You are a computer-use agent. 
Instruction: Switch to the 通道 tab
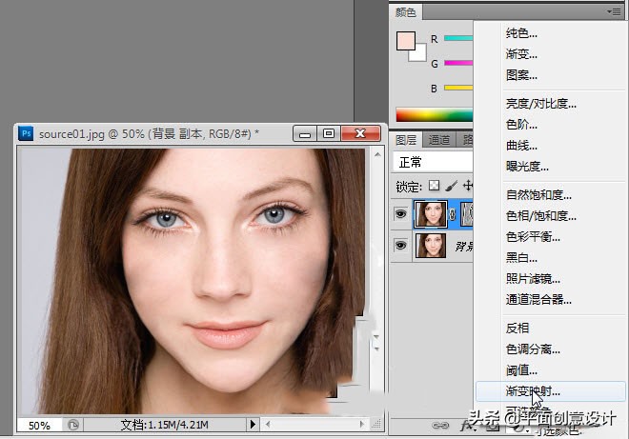pos(439,139)
